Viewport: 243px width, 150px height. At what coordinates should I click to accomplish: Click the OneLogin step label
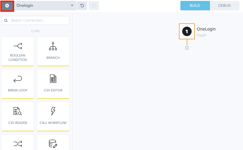206,29
